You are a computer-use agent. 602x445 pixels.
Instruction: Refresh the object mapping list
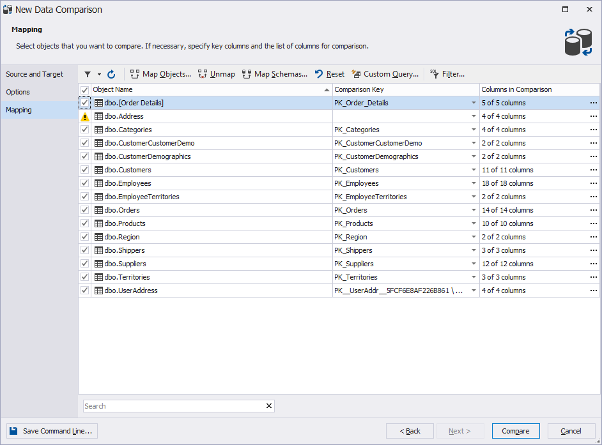(111, 74)
